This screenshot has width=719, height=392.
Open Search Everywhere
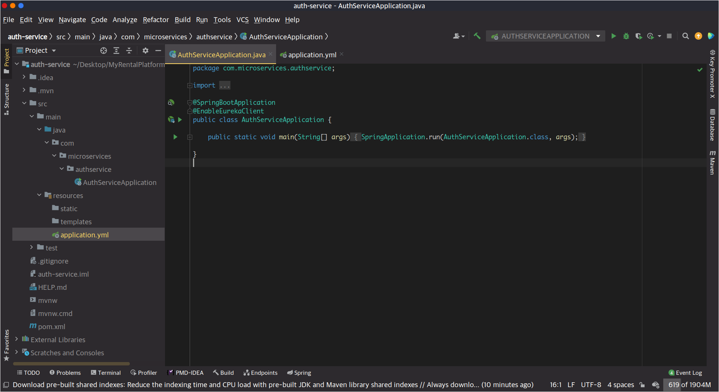point(686,36)
